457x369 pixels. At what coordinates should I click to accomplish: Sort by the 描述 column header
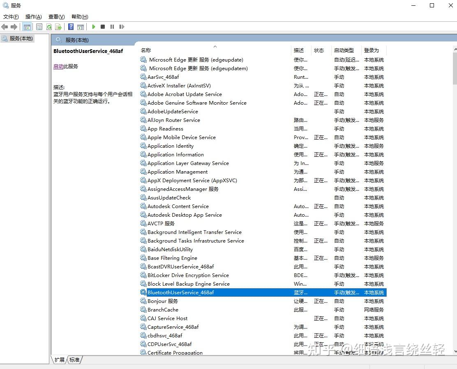tap(301, 50)
